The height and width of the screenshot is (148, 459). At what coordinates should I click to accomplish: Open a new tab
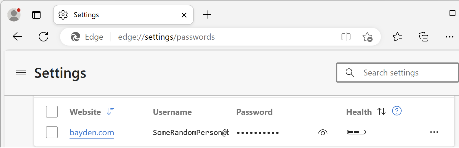pos(207,15)
